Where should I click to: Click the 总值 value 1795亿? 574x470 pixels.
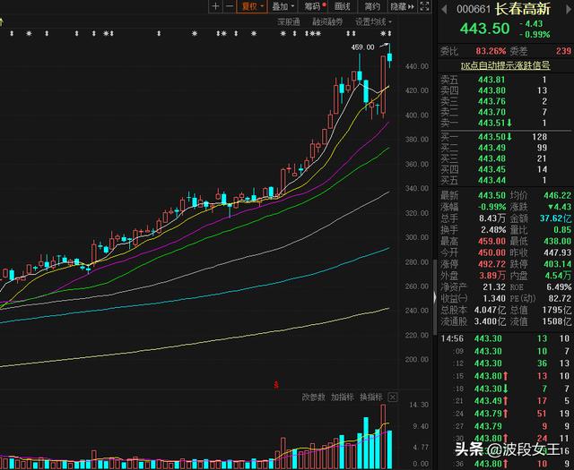click(x=556, y=310)
